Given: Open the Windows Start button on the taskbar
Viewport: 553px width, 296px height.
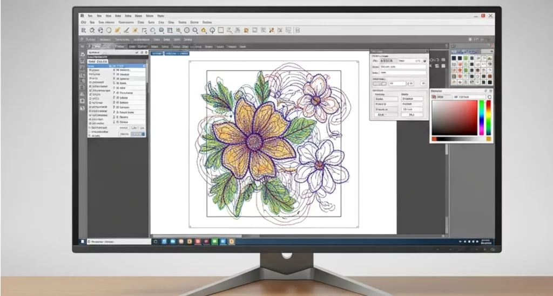Looking at the screenshot, I should pyautogui.click(x=82, y=242).
